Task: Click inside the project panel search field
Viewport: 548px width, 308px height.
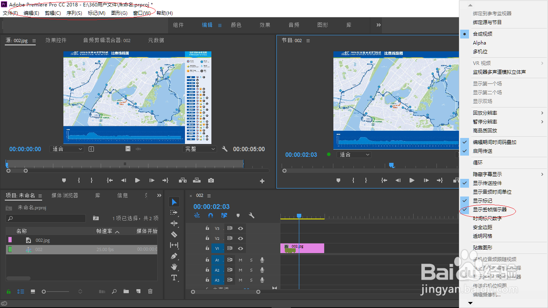Action: (45, 218)
